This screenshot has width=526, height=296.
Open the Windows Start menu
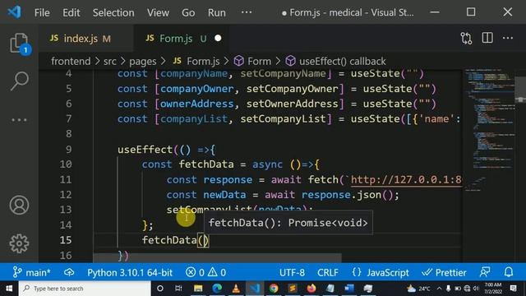(x=9, y=289)
